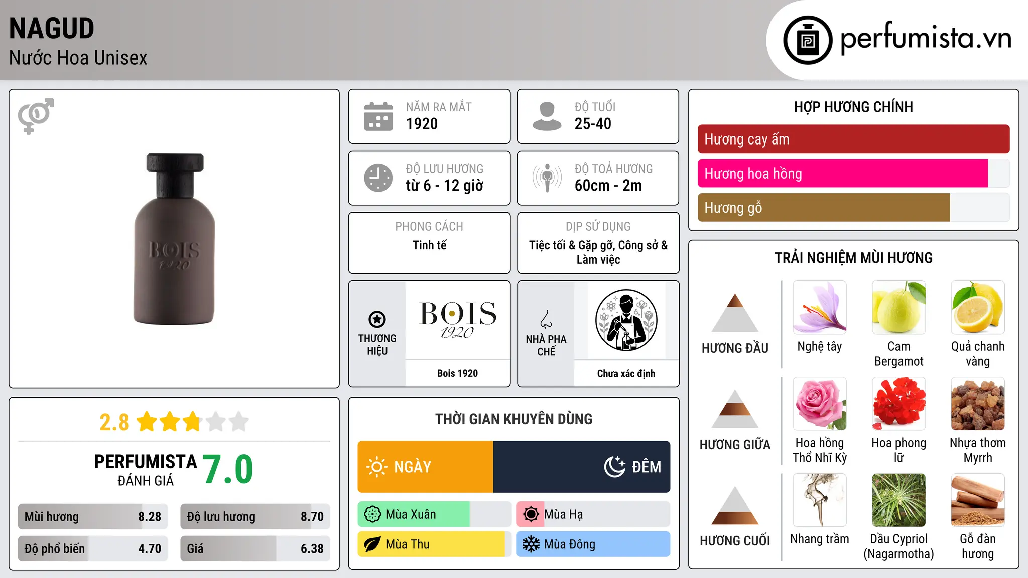This screenshot has height=578, width=1028.
Task: Click the Độ phổ biến 4.70 score bar
Action: pyautogui.click(x=93, y=548)
